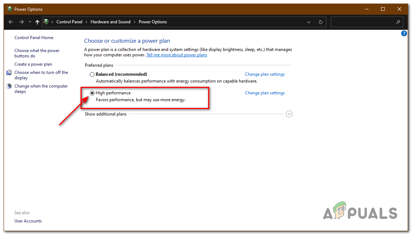
Task: Open Create a power plan link
Action: pyautogui.click(x=33, y=64)
